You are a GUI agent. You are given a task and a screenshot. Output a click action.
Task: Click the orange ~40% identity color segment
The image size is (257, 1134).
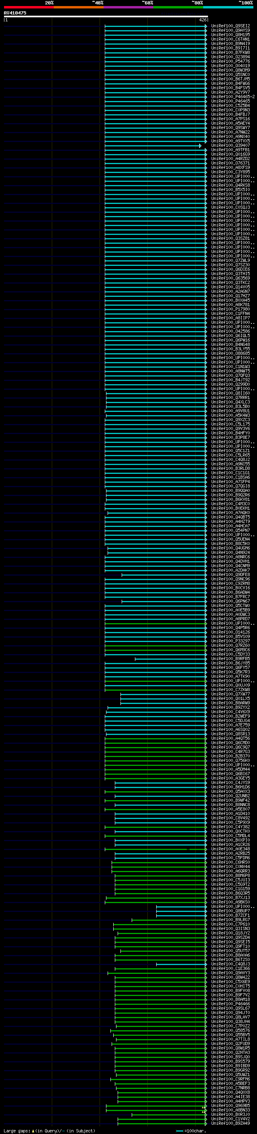point(79,7)
